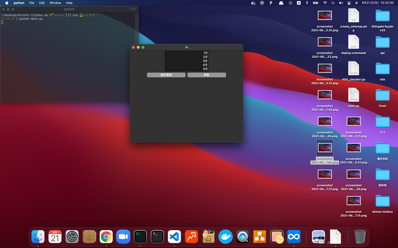Click the right button under the listbox
This screenshot has width=398, height=248.
click(x=206, y=75)
